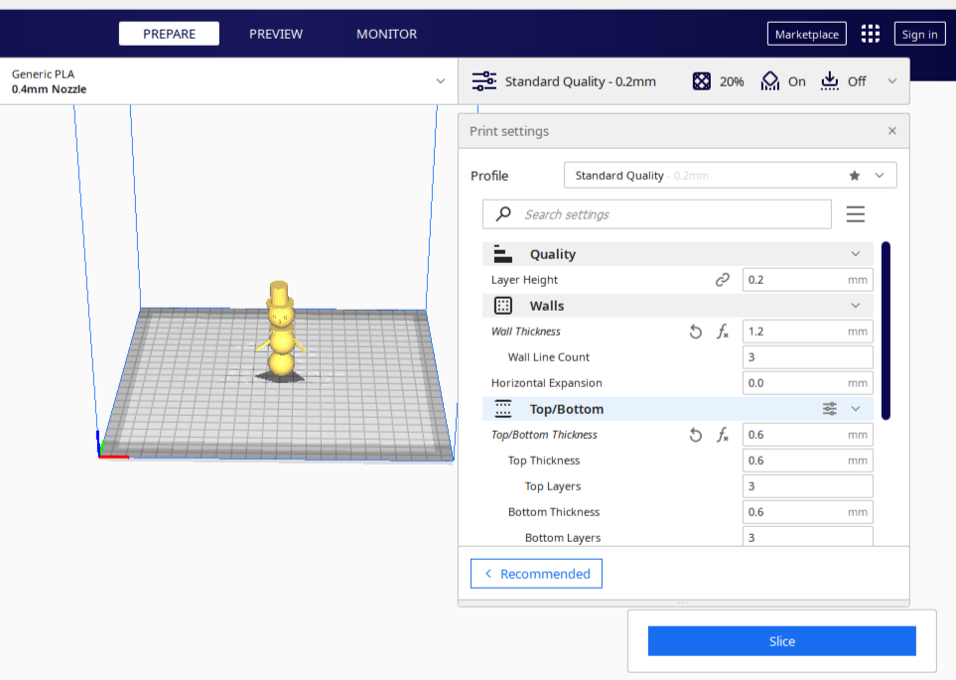Click the Standard Quality - 0.2mm summary text
Image resolution: width=956 pixels, height=680 pixels.
pyautogui.click(x=581, y=81)
